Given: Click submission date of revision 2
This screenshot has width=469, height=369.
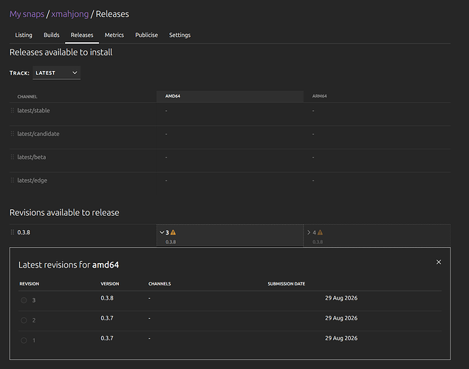Looking at the screenshot, I should (x=341, y=318).
